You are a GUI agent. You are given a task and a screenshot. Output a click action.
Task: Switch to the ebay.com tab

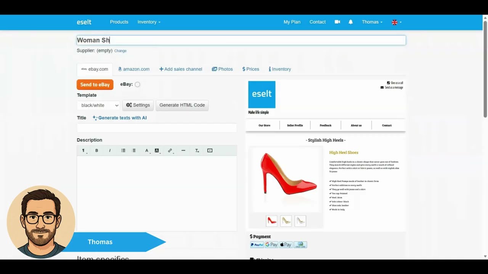click(95, 69)
